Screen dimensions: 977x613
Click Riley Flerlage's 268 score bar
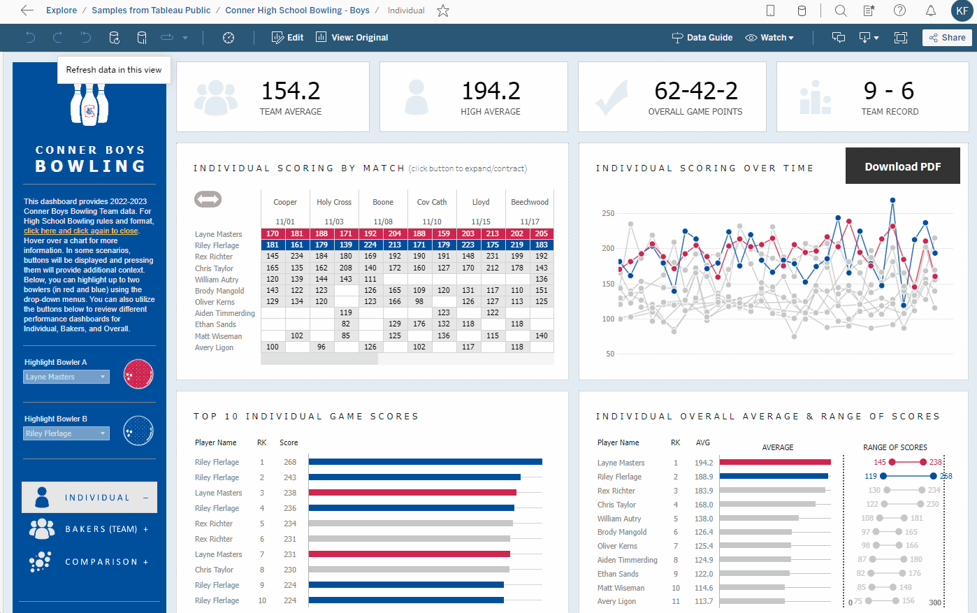(x=426, y=462)
